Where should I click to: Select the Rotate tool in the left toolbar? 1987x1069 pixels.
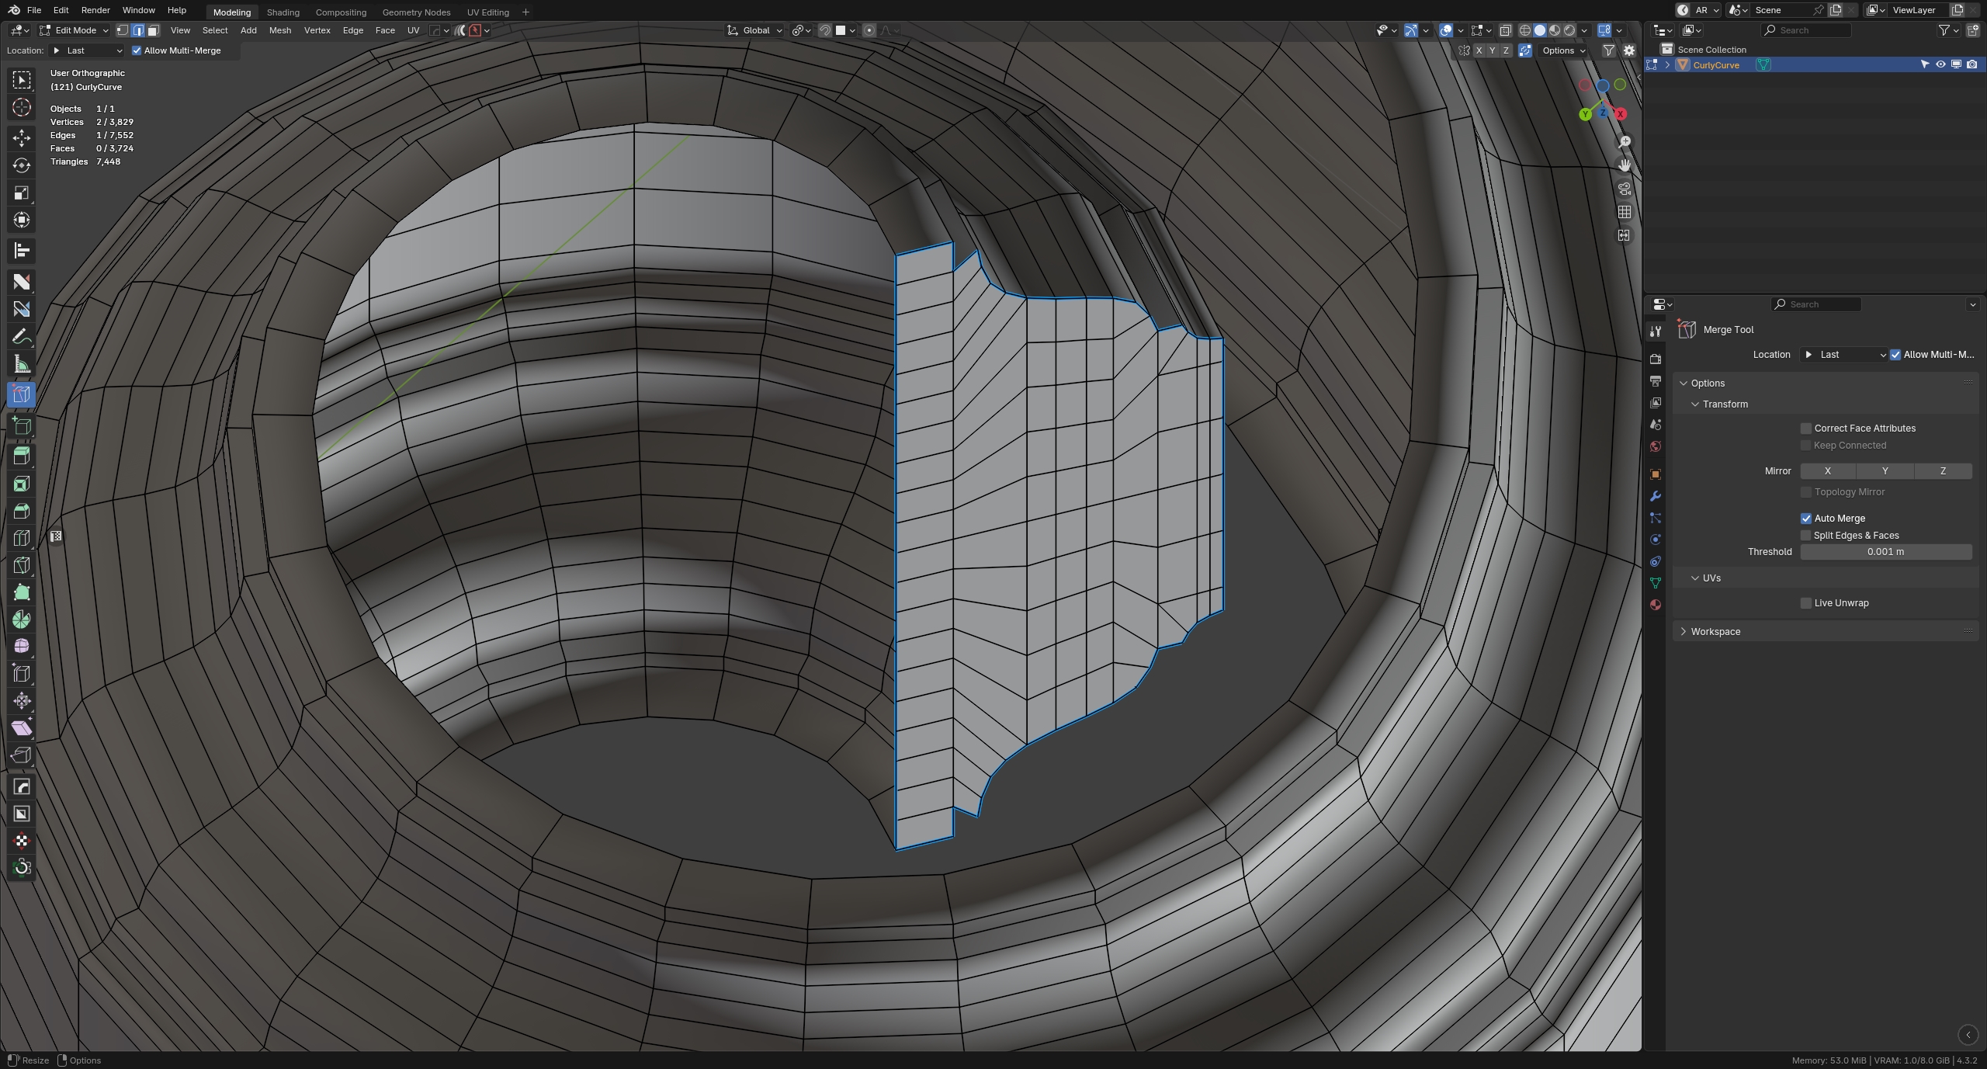(22, 165)
